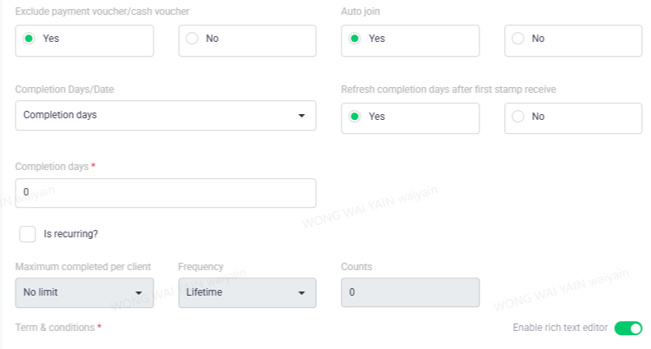
Task: Choose No for Auto join
Action: pos(518,39)
